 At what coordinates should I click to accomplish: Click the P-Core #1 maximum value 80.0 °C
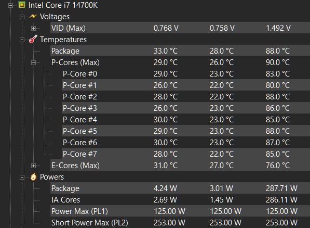click(278, 85)
